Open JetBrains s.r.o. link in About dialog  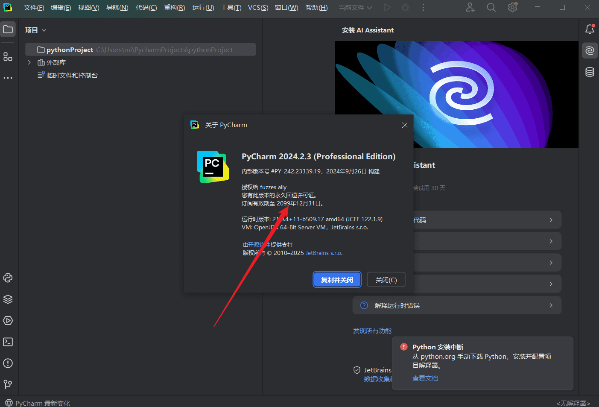324,253
